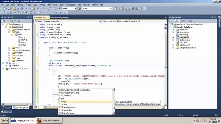Select 'string' in the IntelliSense list
221x124 pixels.
85,102
